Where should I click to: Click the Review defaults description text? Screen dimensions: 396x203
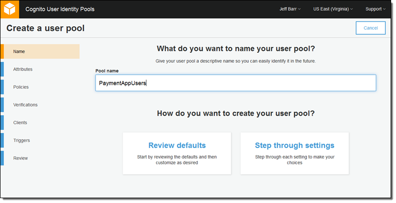(176, 160)
